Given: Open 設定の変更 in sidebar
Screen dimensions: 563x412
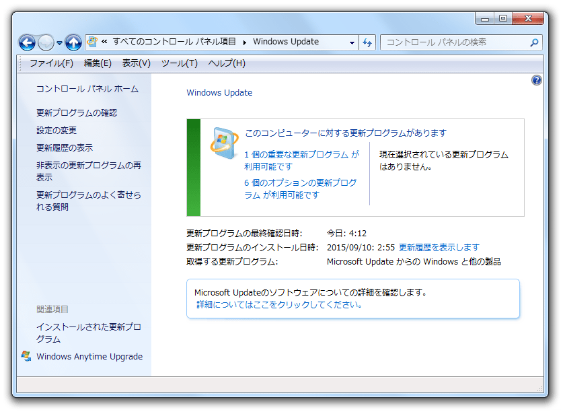Looking at the screenshot, I should (57, 130).
